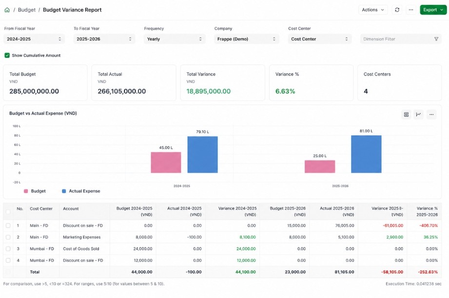The width and height of the screenshot is (449, 298).
Task: Toggle Actual Expense legend blue swatch
Action: (x=64, y=191)
